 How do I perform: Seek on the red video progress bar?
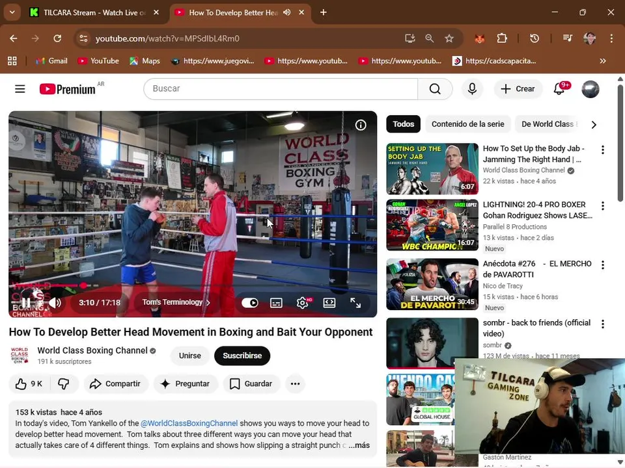click(x=193, y=285)
